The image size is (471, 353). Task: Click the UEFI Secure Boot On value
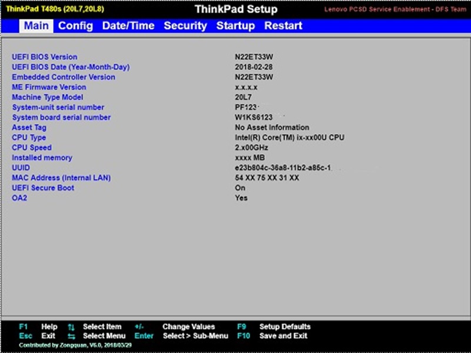tap(240, 188)
